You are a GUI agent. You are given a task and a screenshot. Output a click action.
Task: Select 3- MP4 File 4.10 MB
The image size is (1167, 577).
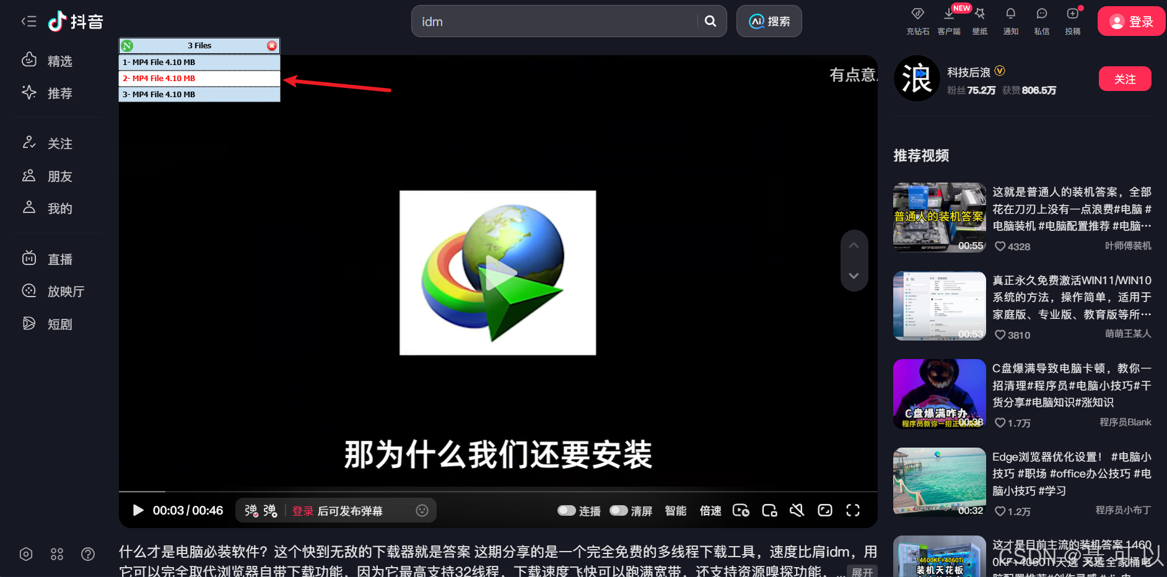pyautogui.click(x=199, y=94)
